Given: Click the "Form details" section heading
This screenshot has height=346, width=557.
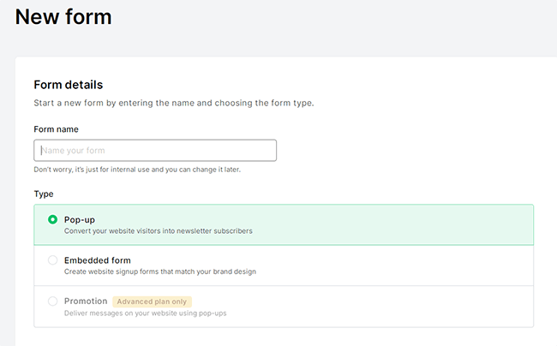Looking at the screenshot, I should 69,85.
